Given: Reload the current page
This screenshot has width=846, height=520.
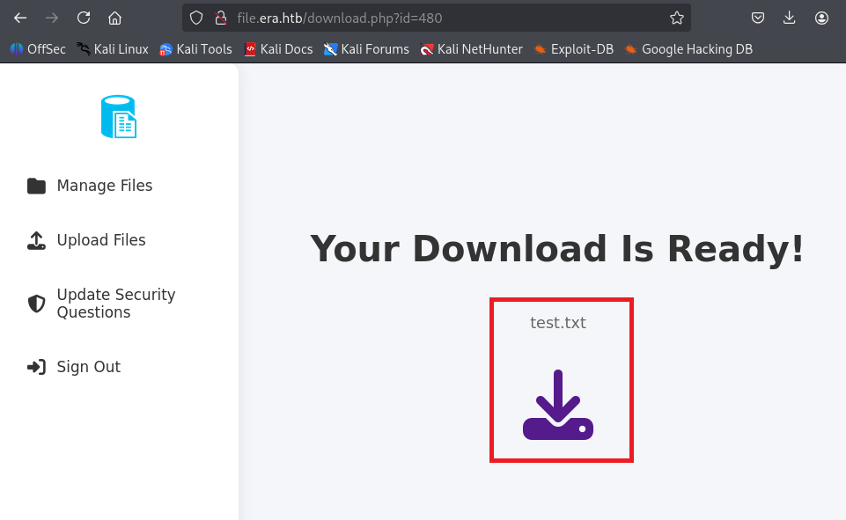Looking at the screenshot, I should [84, 18].
